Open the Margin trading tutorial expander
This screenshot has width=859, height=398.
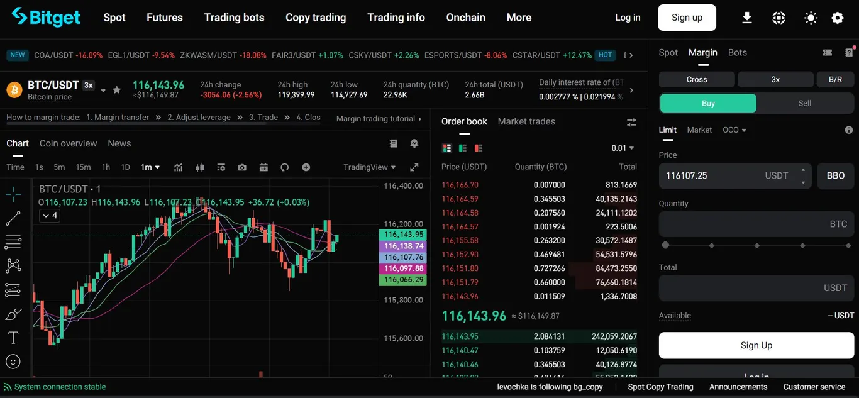[379, 118]
